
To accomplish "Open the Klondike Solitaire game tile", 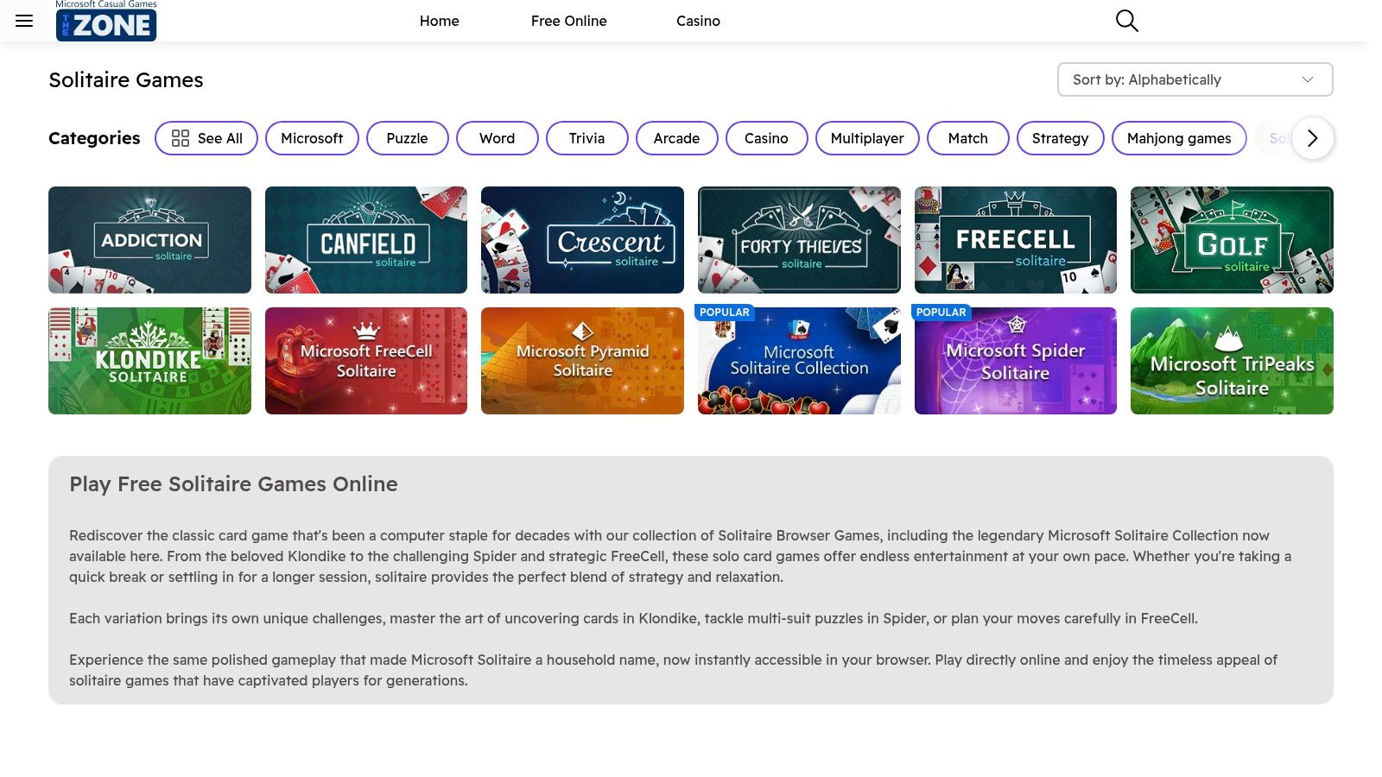I will coord(149,361).
